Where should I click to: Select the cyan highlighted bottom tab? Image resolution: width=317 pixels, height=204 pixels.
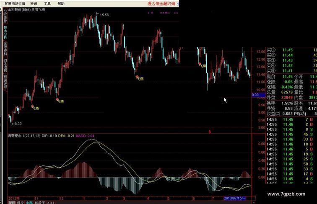[29, 202]
